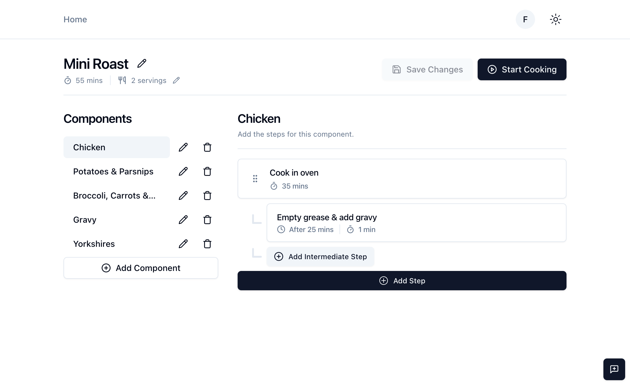Toggle light and dark theme
Screen dimensions: 630x385
556,19
